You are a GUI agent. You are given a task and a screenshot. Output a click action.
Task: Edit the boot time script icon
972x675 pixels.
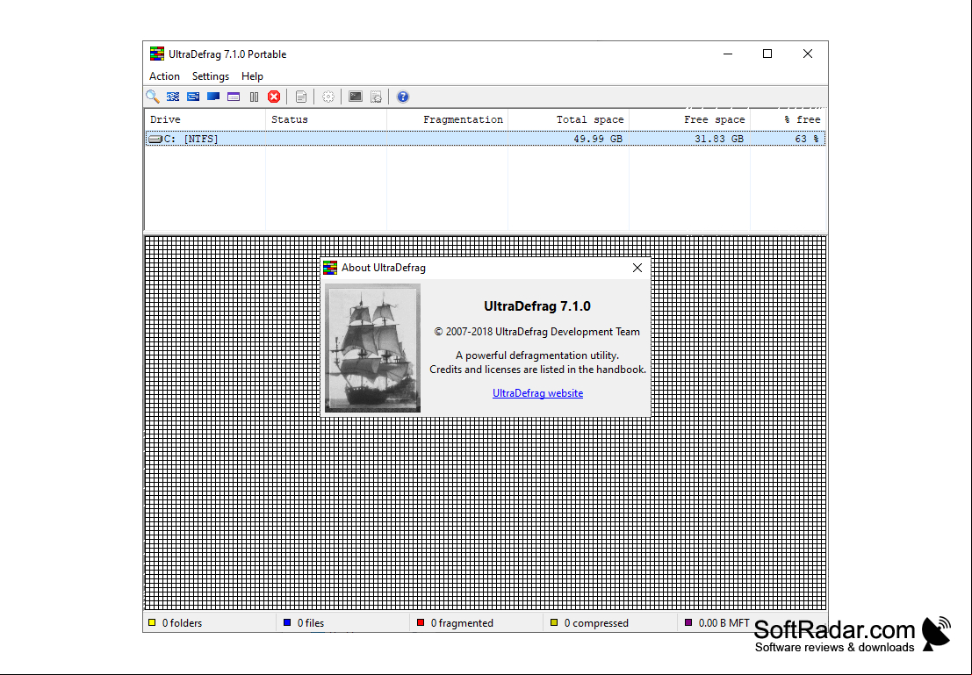pos(376,97)
